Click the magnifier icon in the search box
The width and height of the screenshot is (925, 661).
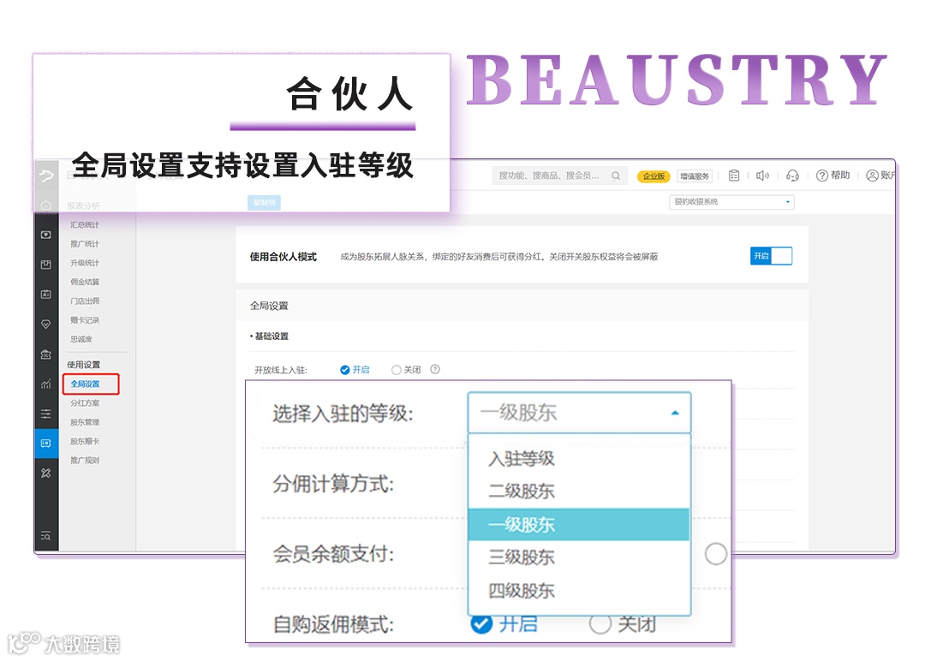click(615, 176)
